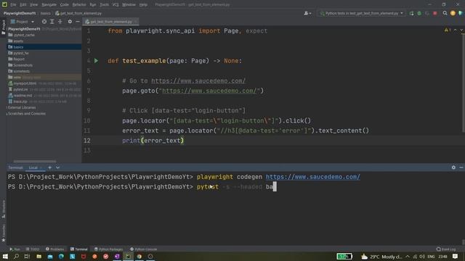
Task: Open the Refactor menu
Action: click(79, 5)
